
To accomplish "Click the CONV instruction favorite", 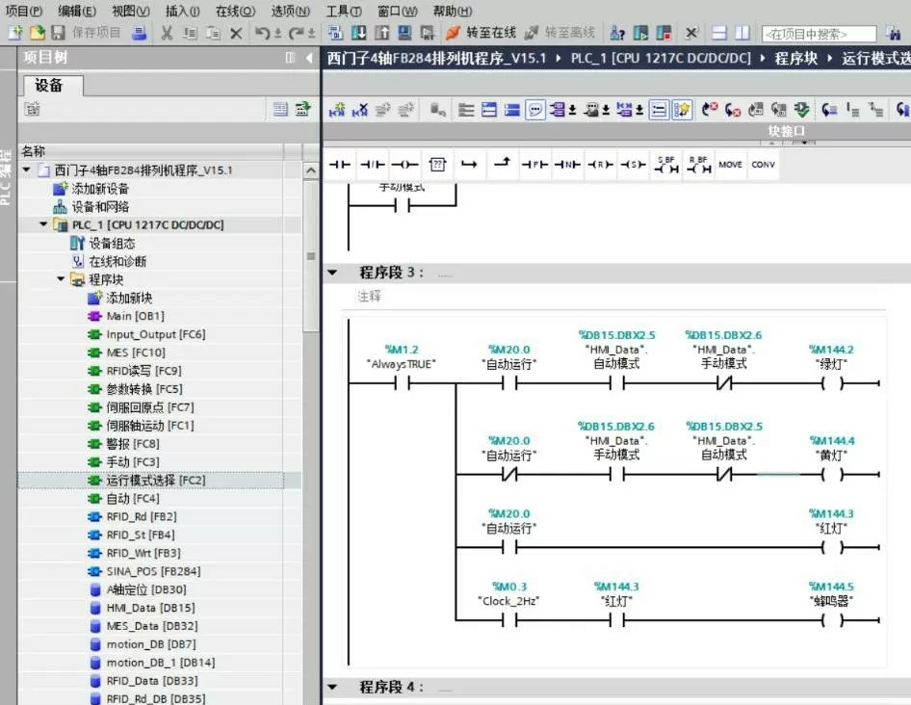I will [763, 165].
